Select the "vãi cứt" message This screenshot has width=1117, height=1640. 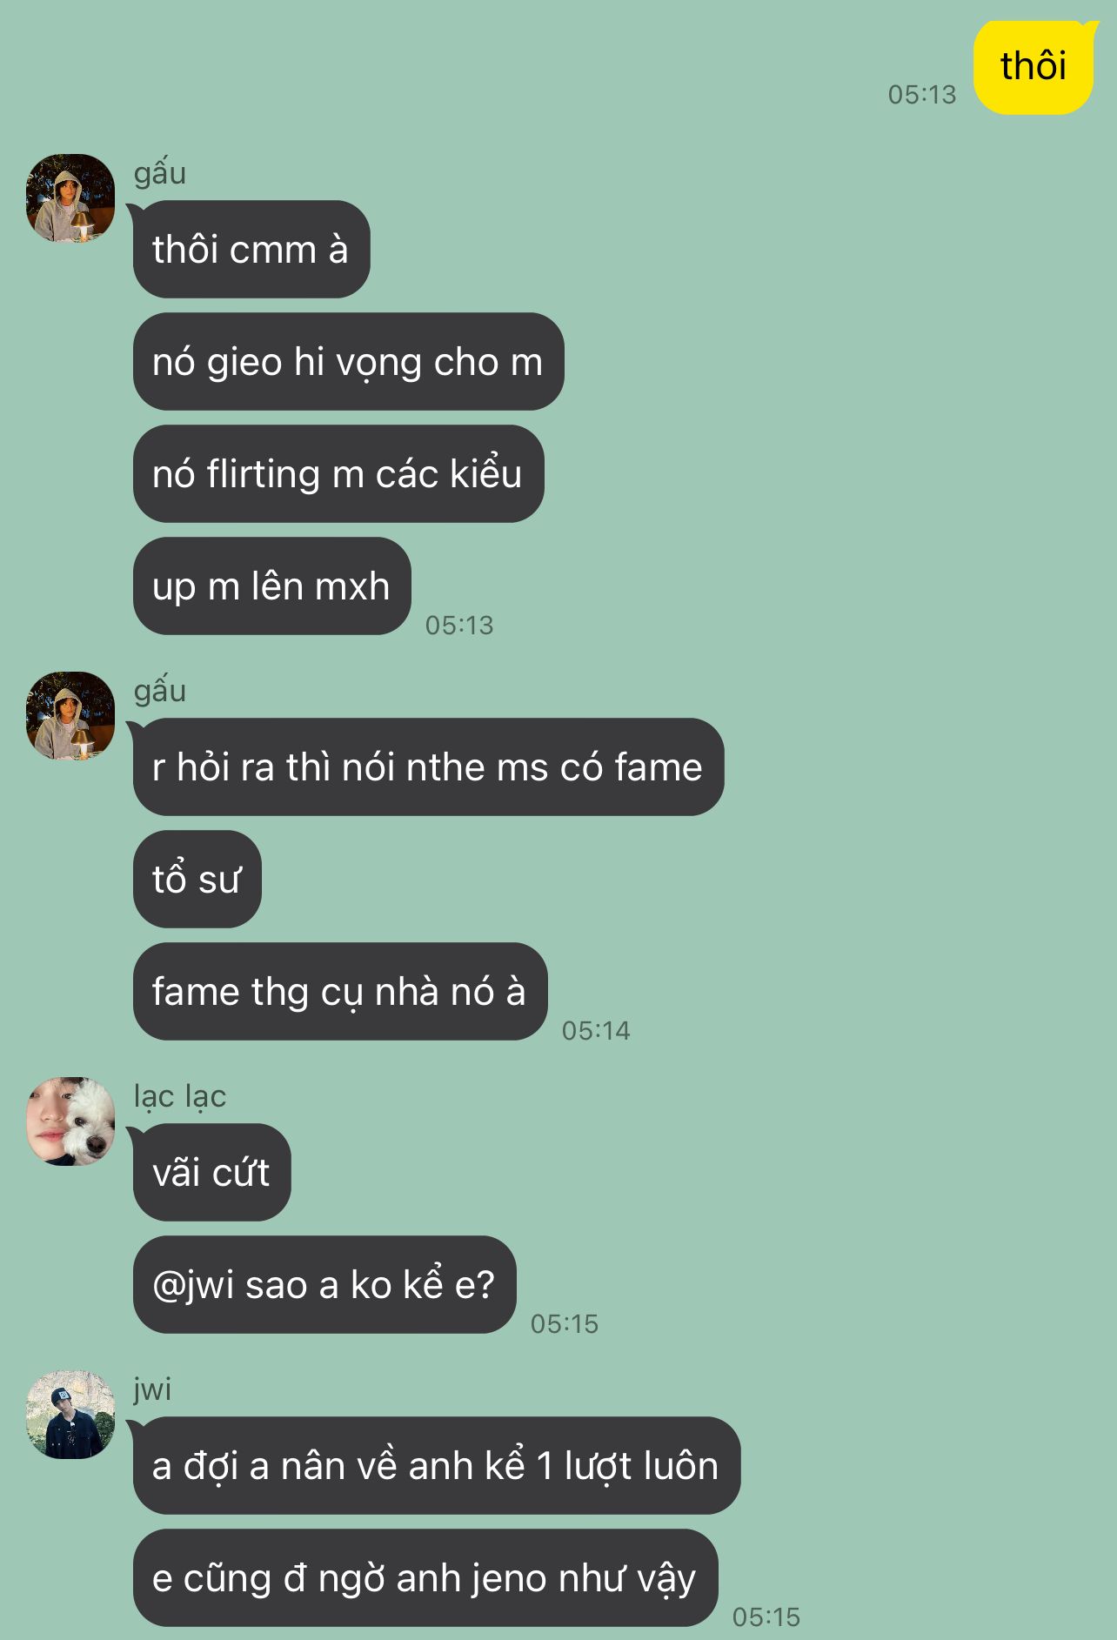(x=211, y=1173)
